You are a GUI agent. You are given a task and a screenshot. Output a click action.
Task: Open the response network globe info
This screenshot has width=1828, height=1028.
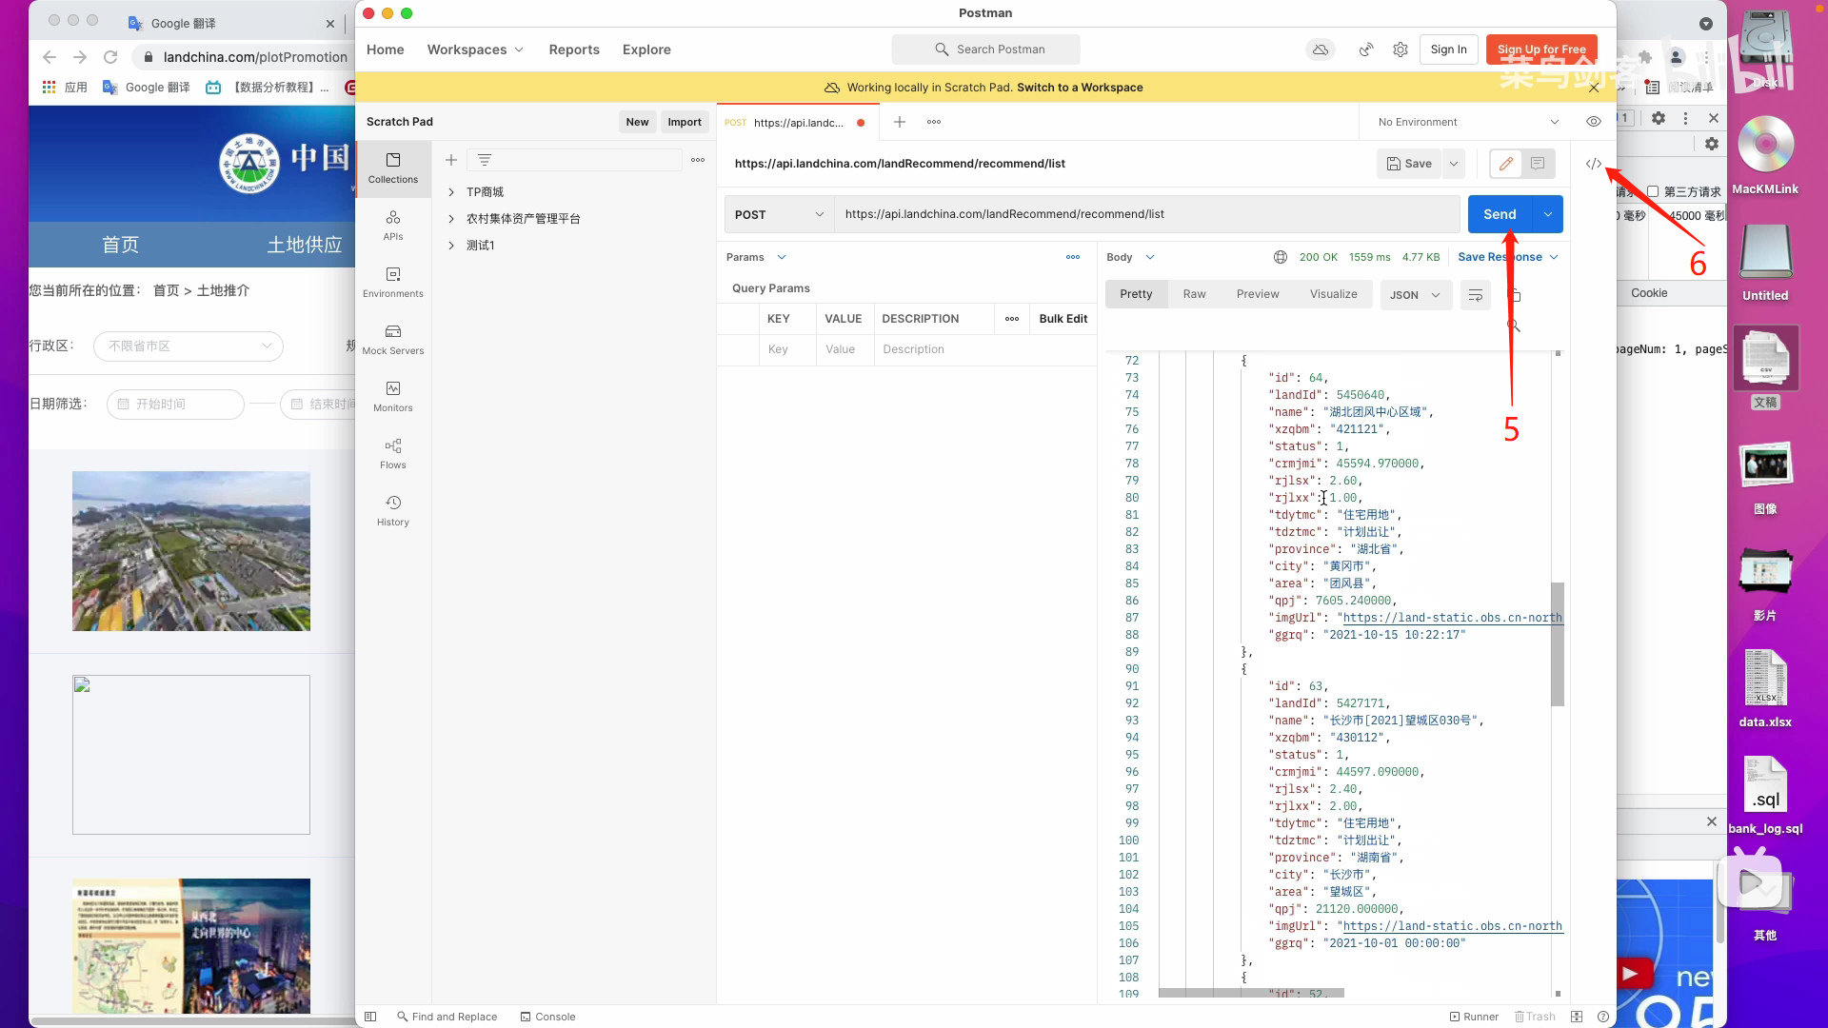point(1281,257)
